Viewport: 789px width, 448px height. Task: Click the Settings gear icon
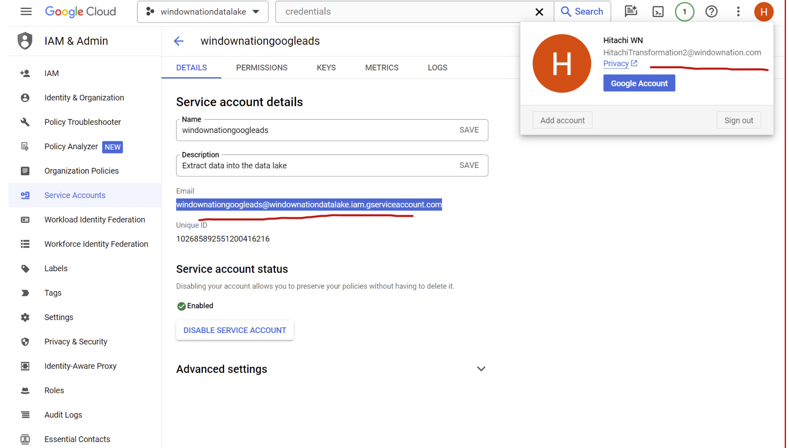[x=25, y=317]
